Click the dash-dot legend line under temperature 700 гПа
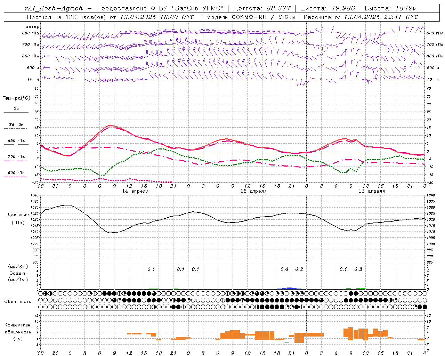Image resolution: width=445 pixels, height=356 pixels. click(x=15, y=161)
